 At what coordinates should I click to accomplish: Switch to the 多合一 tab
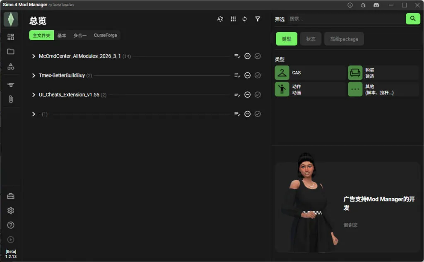[x=80, y=35]
